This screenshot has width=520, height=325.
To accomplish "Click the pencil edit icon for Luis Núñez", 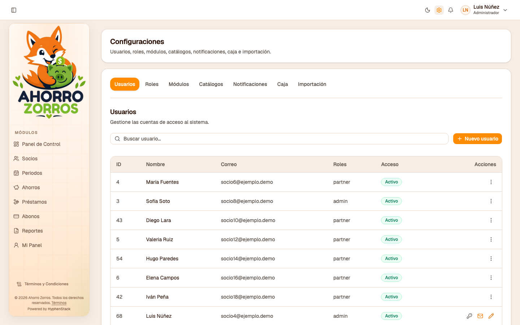I will (x=491, y=316).
